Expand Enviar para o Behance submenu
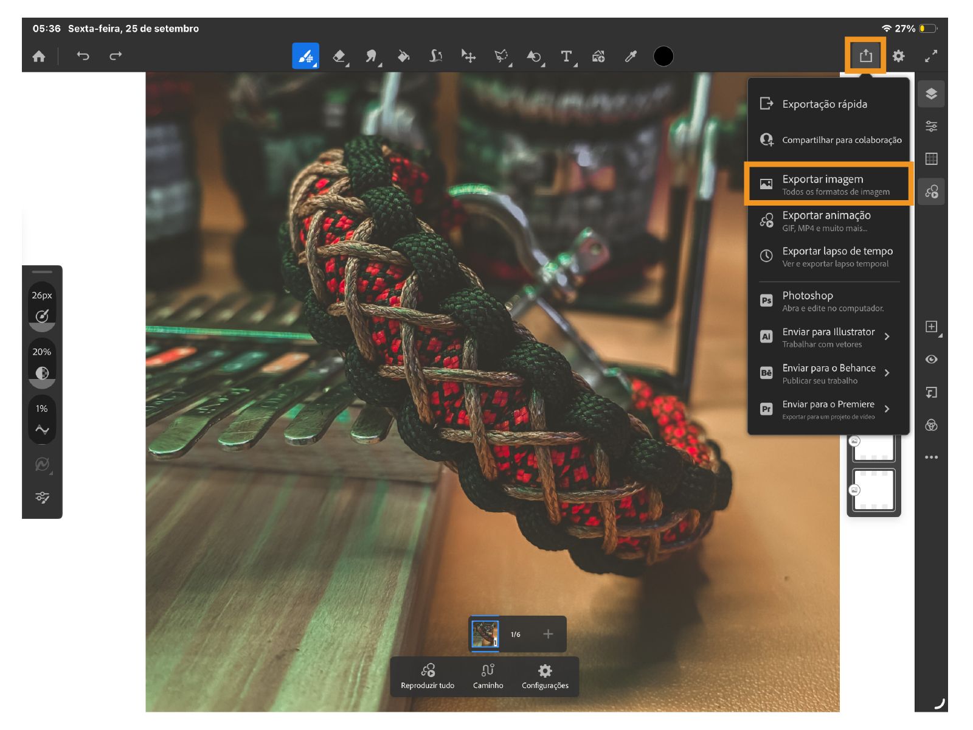The width and height of the screenshot is (973, 730). [887, 373]
